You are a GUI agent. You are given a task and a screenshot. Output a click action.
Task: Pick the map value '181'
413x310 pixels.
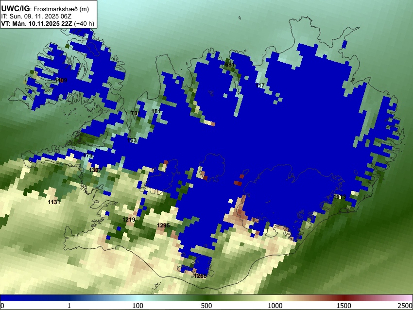pyautogui.click(x=156, y=111)
